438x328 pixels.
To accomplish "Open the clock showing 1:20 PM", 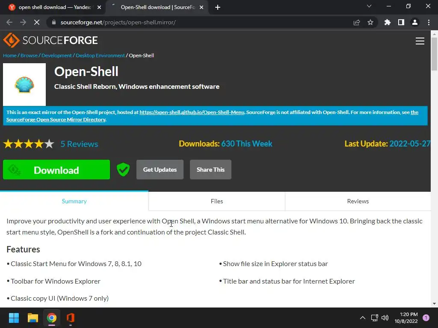I will 406,318.
